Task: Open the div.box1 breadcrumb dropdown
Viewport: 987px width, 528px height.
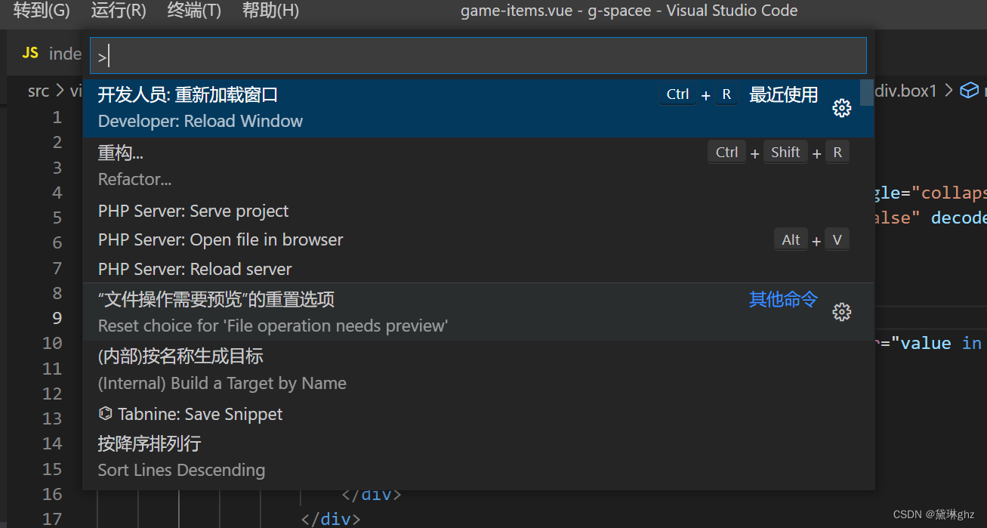Action: [x=906, y=90]
